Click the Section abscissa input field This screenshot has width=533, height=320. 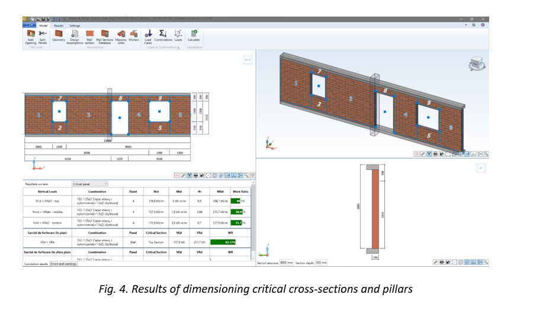click(x=287, y=263)
